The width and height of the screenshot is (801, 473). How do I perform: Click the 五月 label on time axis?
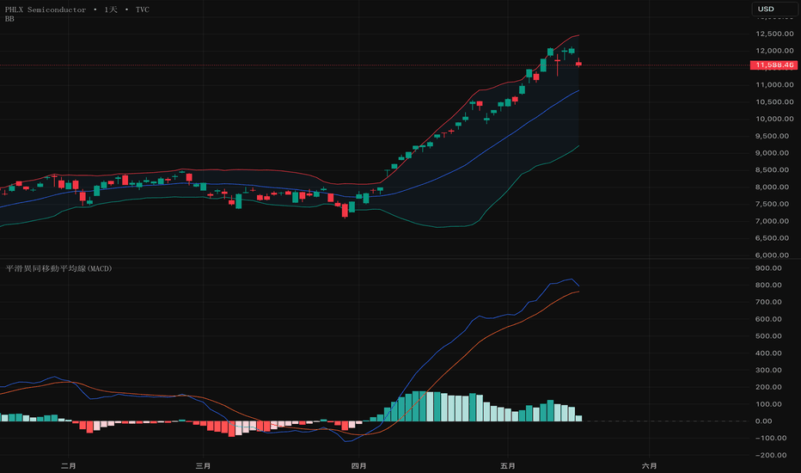point(508,466)
